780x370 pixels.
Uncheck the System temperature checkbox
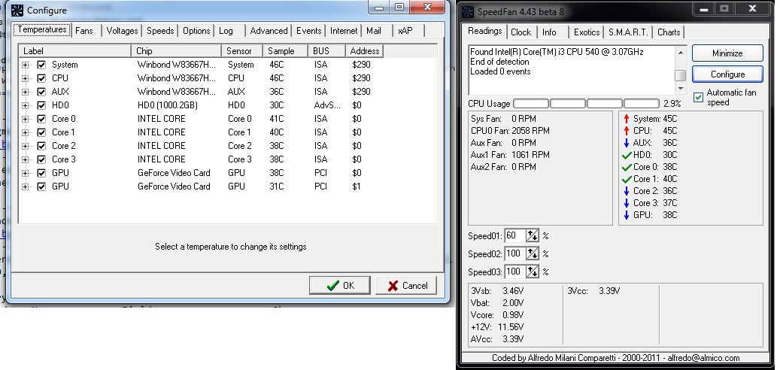(42, 65)
